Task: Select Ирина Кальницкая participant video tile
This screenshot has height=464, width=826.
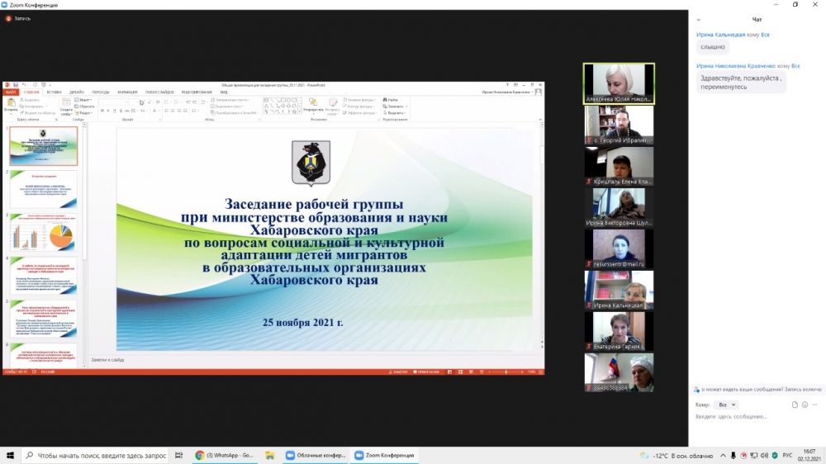Action: click(619, 290)
